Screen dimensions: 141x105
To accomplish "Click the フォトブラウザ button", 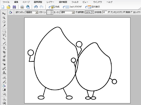I will (x=72, y=7).
